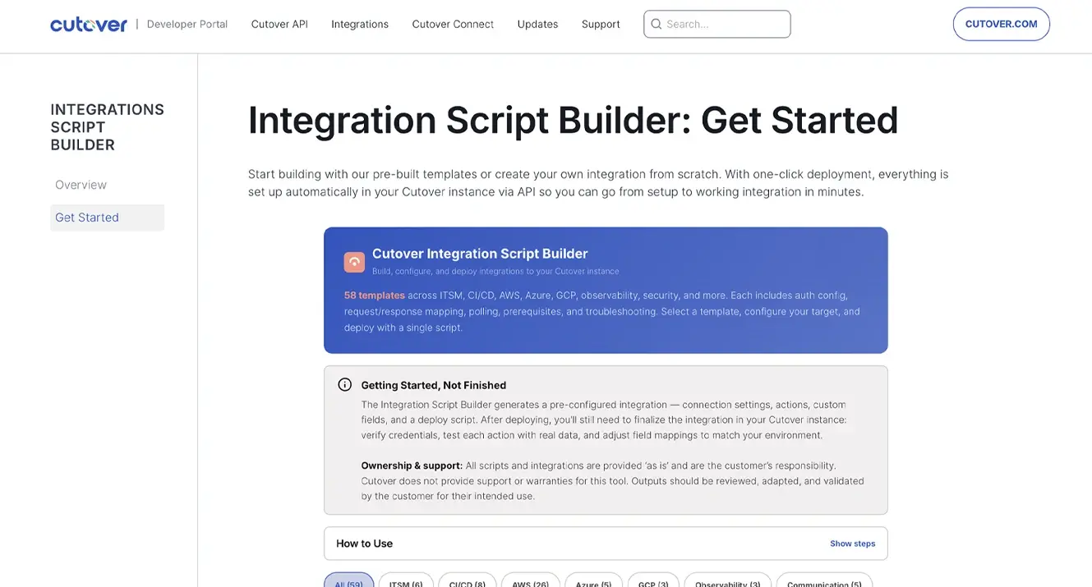Image resolution: width=1092 pixels, height=587 pixels.
Task: Open the Support menu
Action: coord(601,24)
